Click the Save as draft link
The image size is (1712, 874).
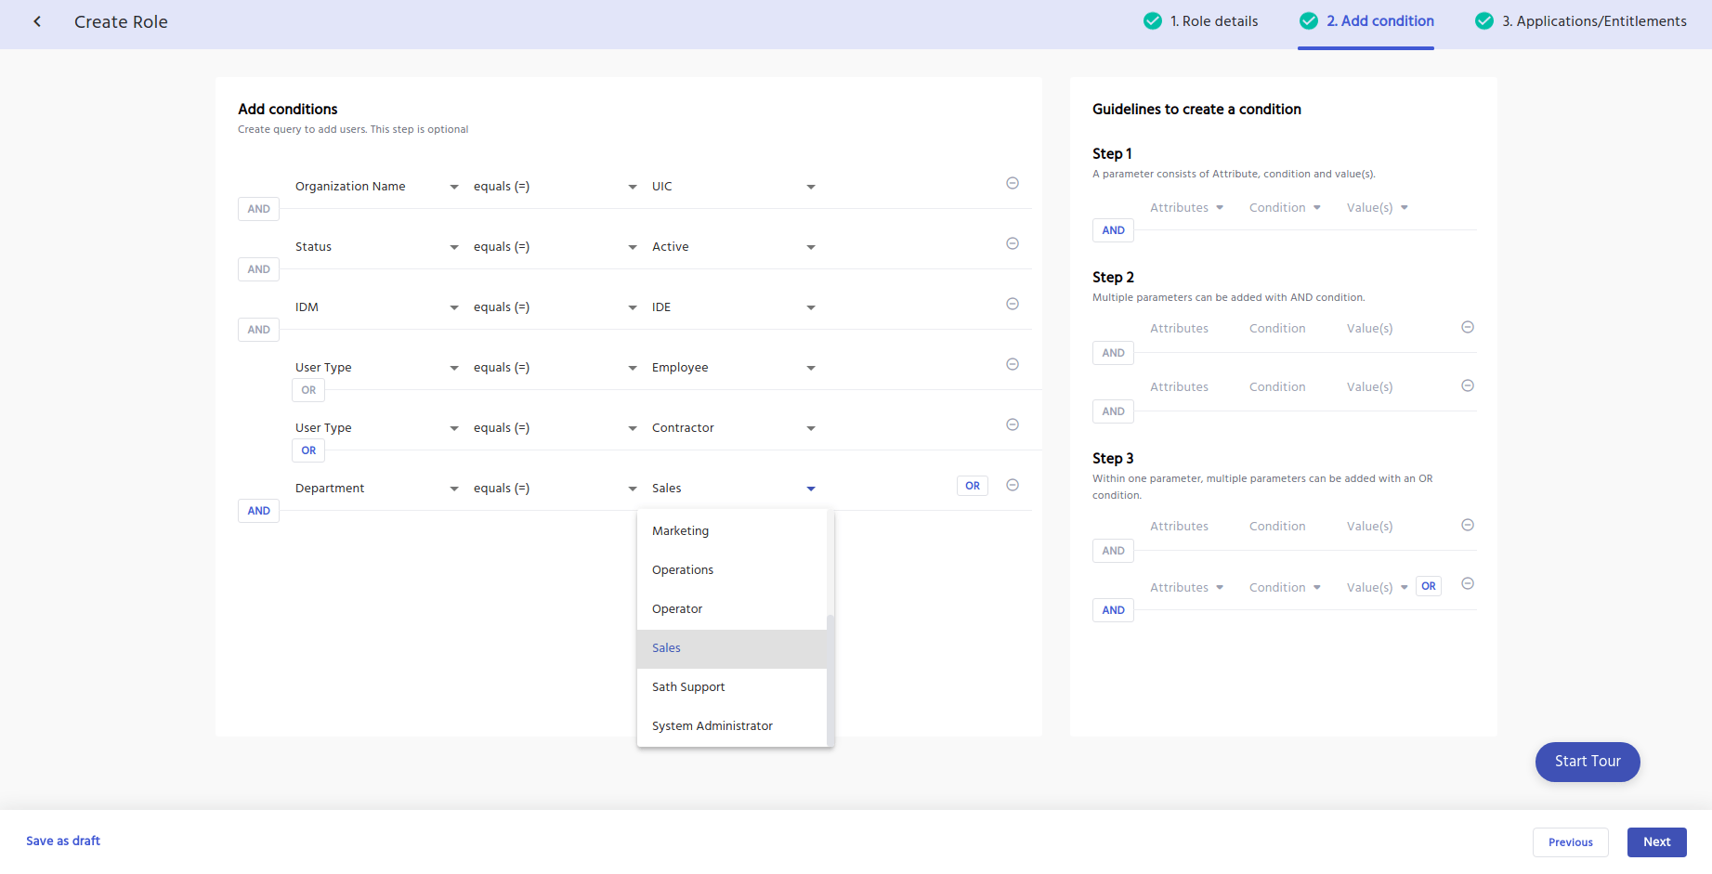(63, 841)
